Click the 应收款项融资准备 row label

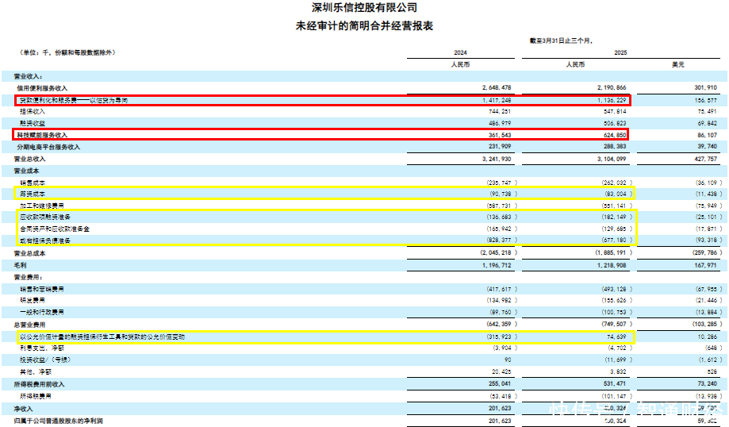point(46,217)
